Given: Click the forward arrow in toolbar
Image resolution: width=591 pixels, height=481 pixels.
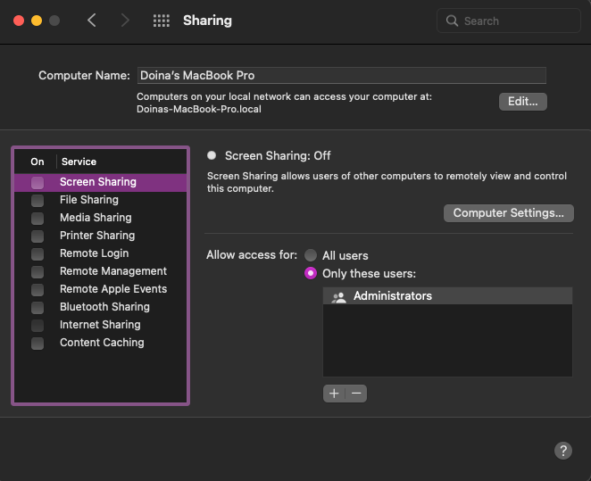Looking at the screenshot, I should pos(125,21).
